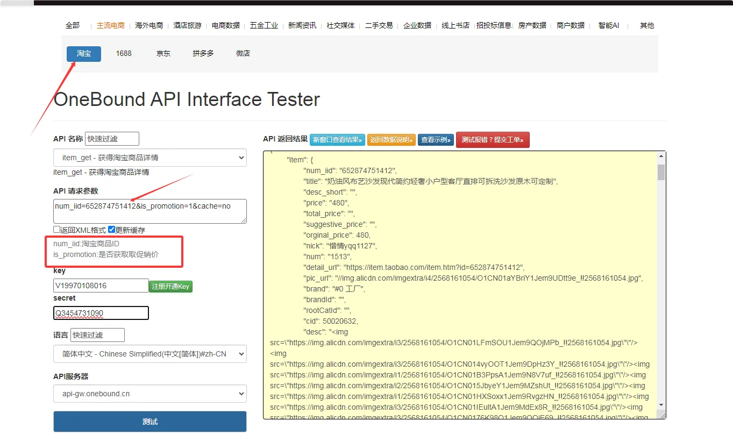
Task: Open 返回数据说明 button
Action: [x=392, y=140]
